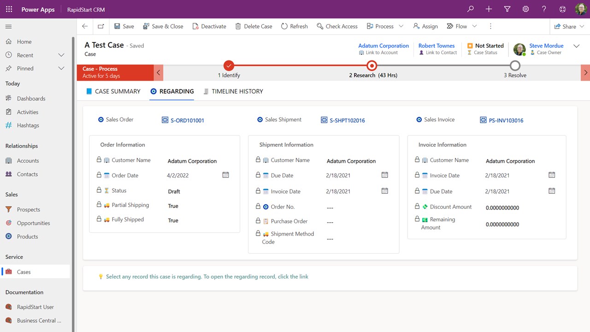Open record in new window icon
This screenshot has height=332, width=590.
coord(101,26)
